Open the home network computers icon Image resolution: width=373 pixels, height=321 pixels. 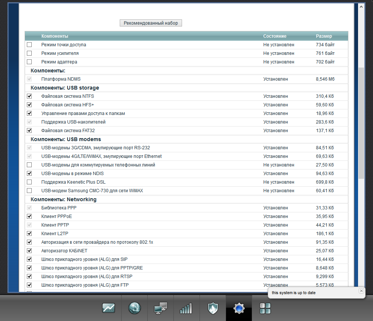click(x=160, y=308)
